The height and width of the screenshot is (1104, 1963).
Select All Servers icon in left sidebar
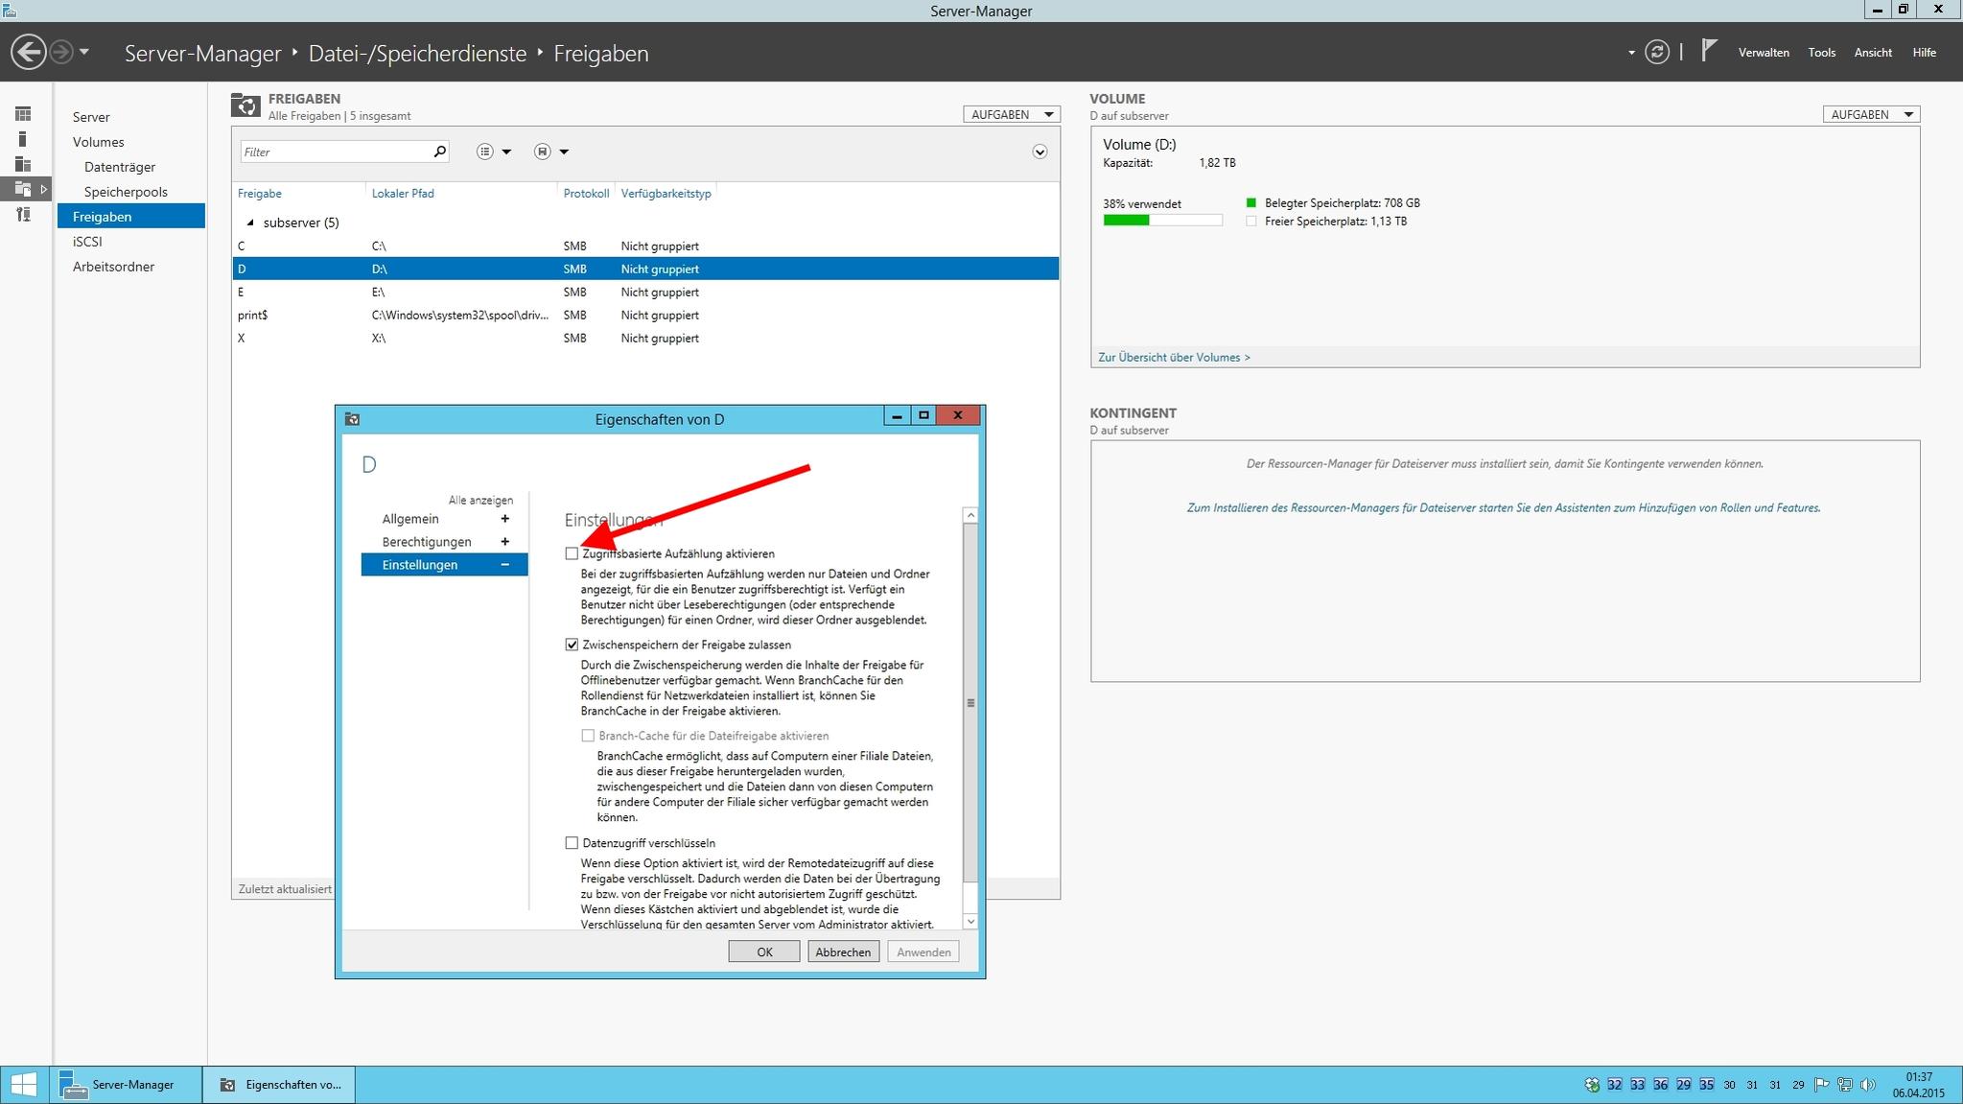click(x=23, y=164)
